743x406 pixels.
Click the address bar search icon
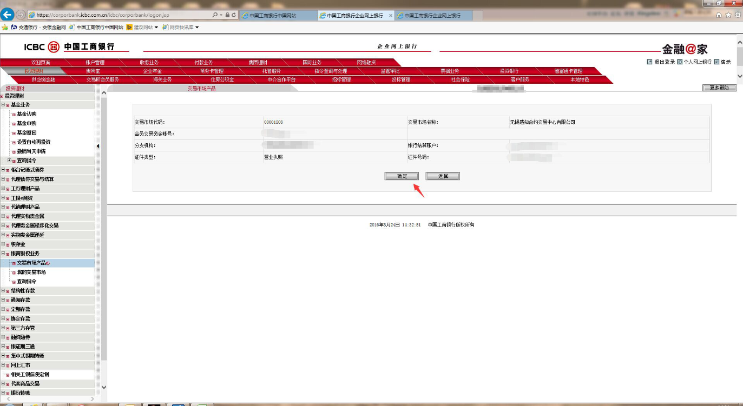[215, 15]
